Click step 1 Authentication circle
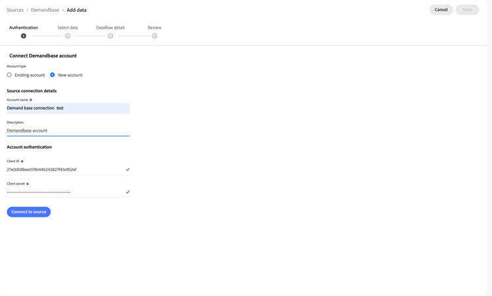 24,36
